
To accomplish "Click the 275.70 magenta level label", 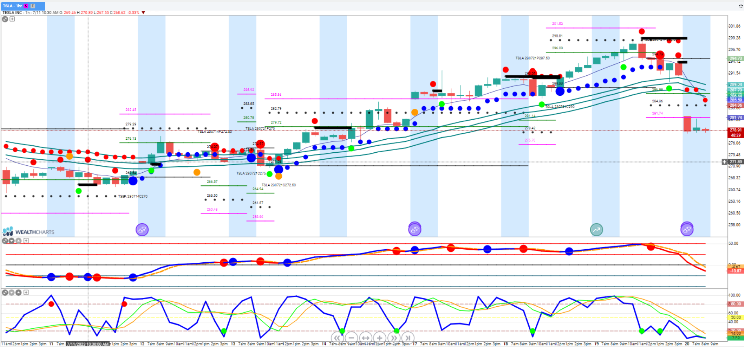I will (x=530, y=140).
